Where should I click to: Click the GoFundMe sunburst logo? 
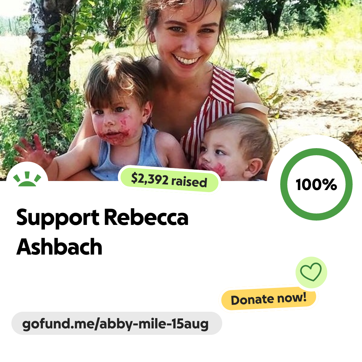pos(27,179)
